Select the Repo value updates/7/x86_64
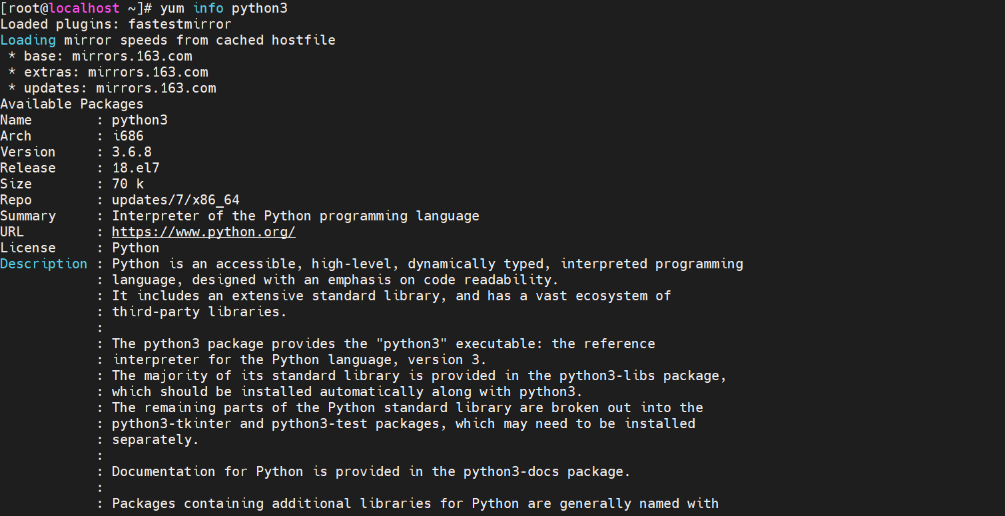Image resolution: width=1005 pixels, height=516 pixels. pyautogui.click(x=176, y=200)
